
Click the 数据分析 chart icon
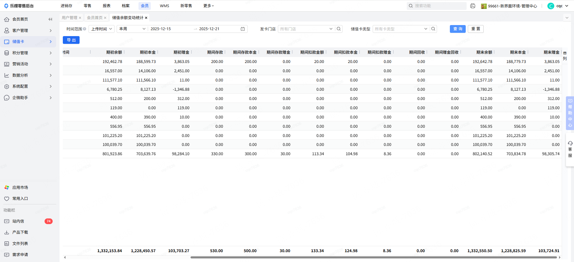[7, 75]
